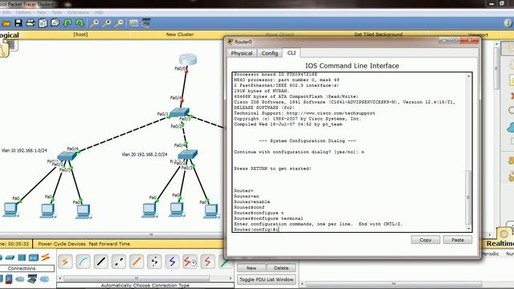Click the New scenario button
The height and width of the screenshot is (289, 514).
pos(251,268)
